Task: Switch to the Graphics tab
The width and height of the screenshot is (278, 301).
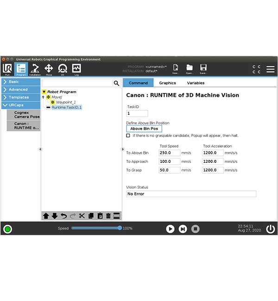Action: [167, 83]
